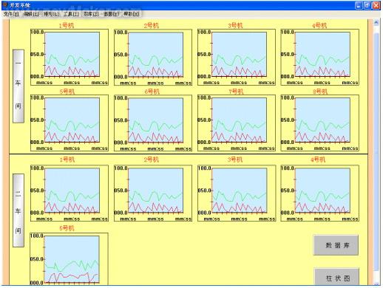Select workshop one 8号机 trend chart

click(319, 123)
